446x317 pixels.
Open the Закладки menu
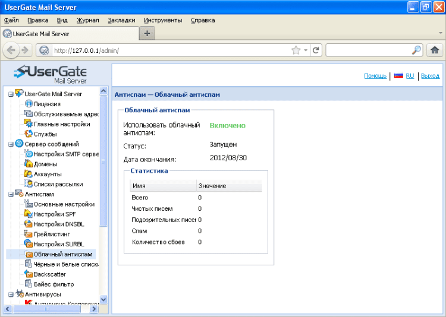121,20
